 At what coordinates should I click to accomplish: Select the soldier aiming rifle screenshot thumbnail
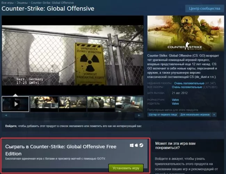pyautogui.click(x=101, y=104)
